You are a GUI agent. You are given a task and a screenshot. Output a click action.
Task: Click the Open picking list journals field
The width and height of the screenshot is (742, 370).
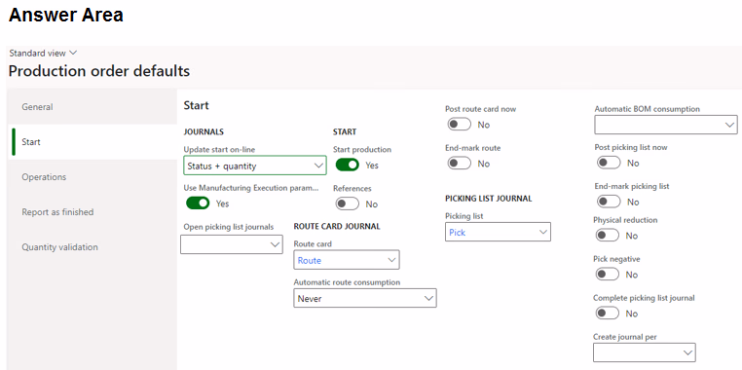tap(232, 244)
